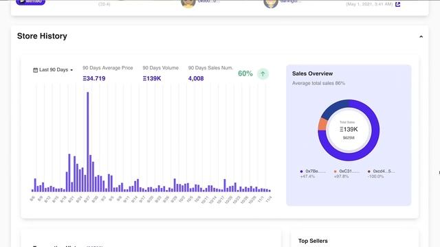Open the Last 90 Days dropdown
Screen dimensions: 440x247
(53, 70)
